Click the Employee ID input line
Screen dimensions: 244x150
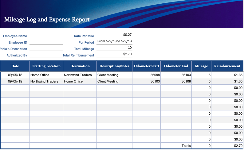pyautogui.click(x=46, y=42)
